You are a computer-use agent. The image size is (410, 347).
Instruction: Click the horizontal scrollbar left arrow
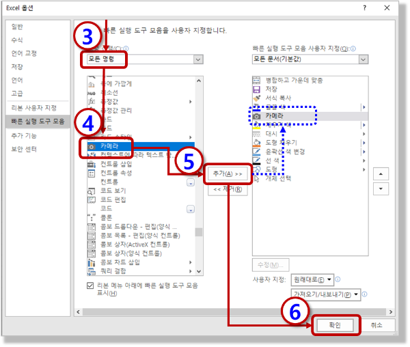[x=78, y=311]
